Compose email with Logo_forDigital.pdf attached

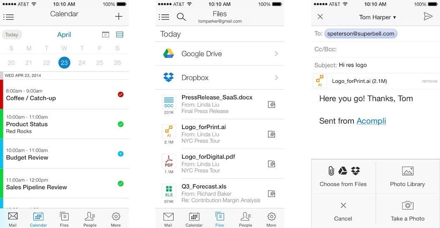pos(272,164)
